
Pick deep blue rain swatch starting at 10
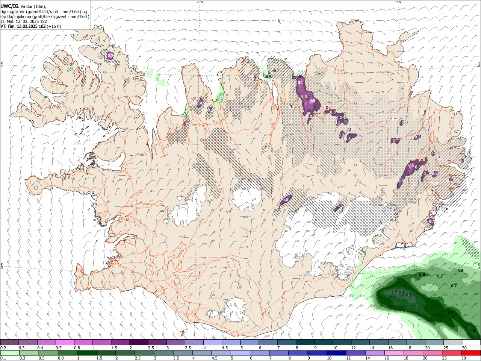(x=337, y=353)
